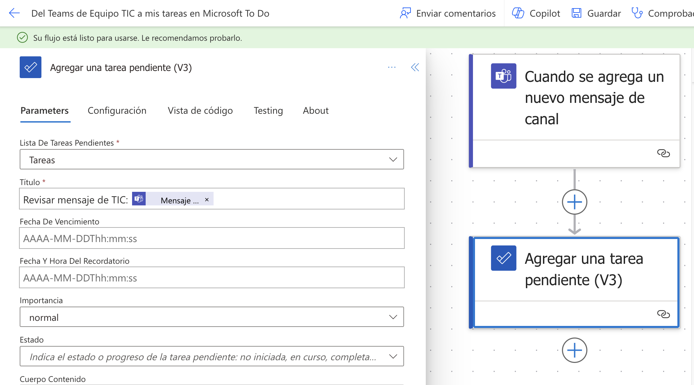This screenshot has width=694, height=385.
Task: Click the flow title text
Action: (x=150, y=13)
